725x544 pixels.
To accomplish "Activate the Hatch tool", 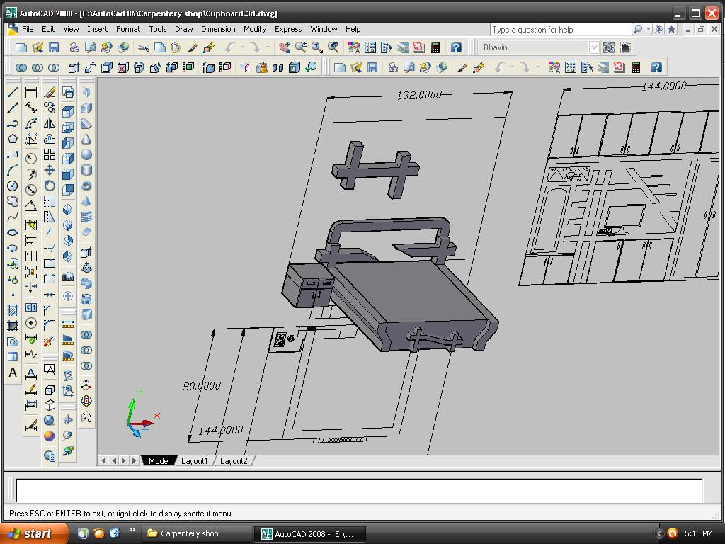I will click(13, 310).
